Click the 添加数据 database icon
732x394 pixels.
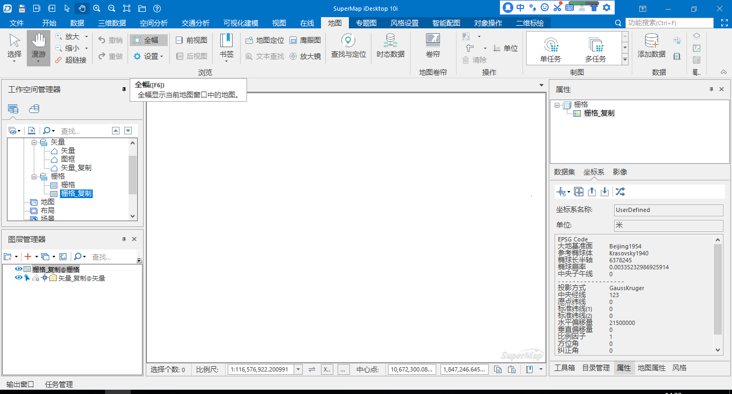651,41
